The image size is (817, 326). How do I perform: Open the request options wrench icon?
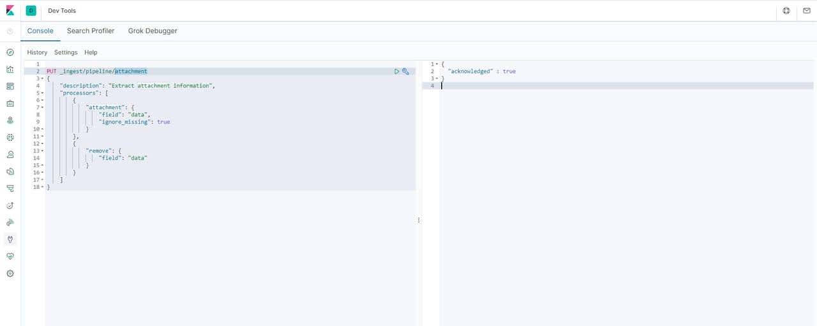coord(405,71)
